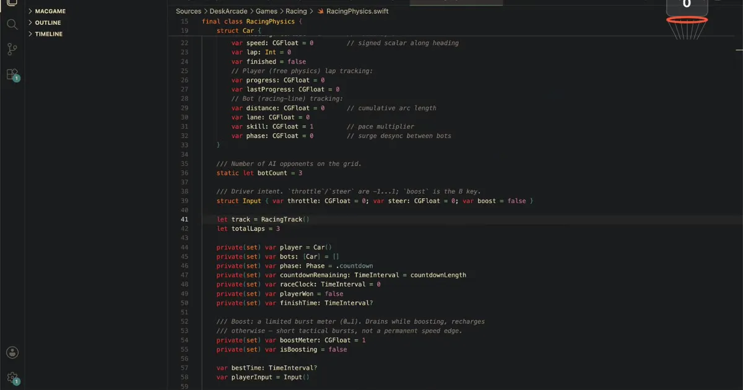This screenshot has width=743, height=390.
Task: Click the text "var lastProgress: CGFloat = 0"
Action: tap(285, 89)
